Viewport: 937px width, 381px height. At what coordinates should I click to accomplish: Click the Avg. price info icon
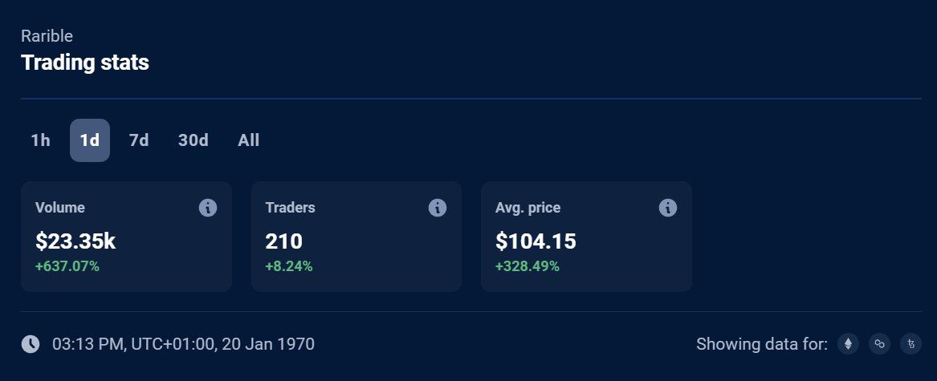[668, 208]
